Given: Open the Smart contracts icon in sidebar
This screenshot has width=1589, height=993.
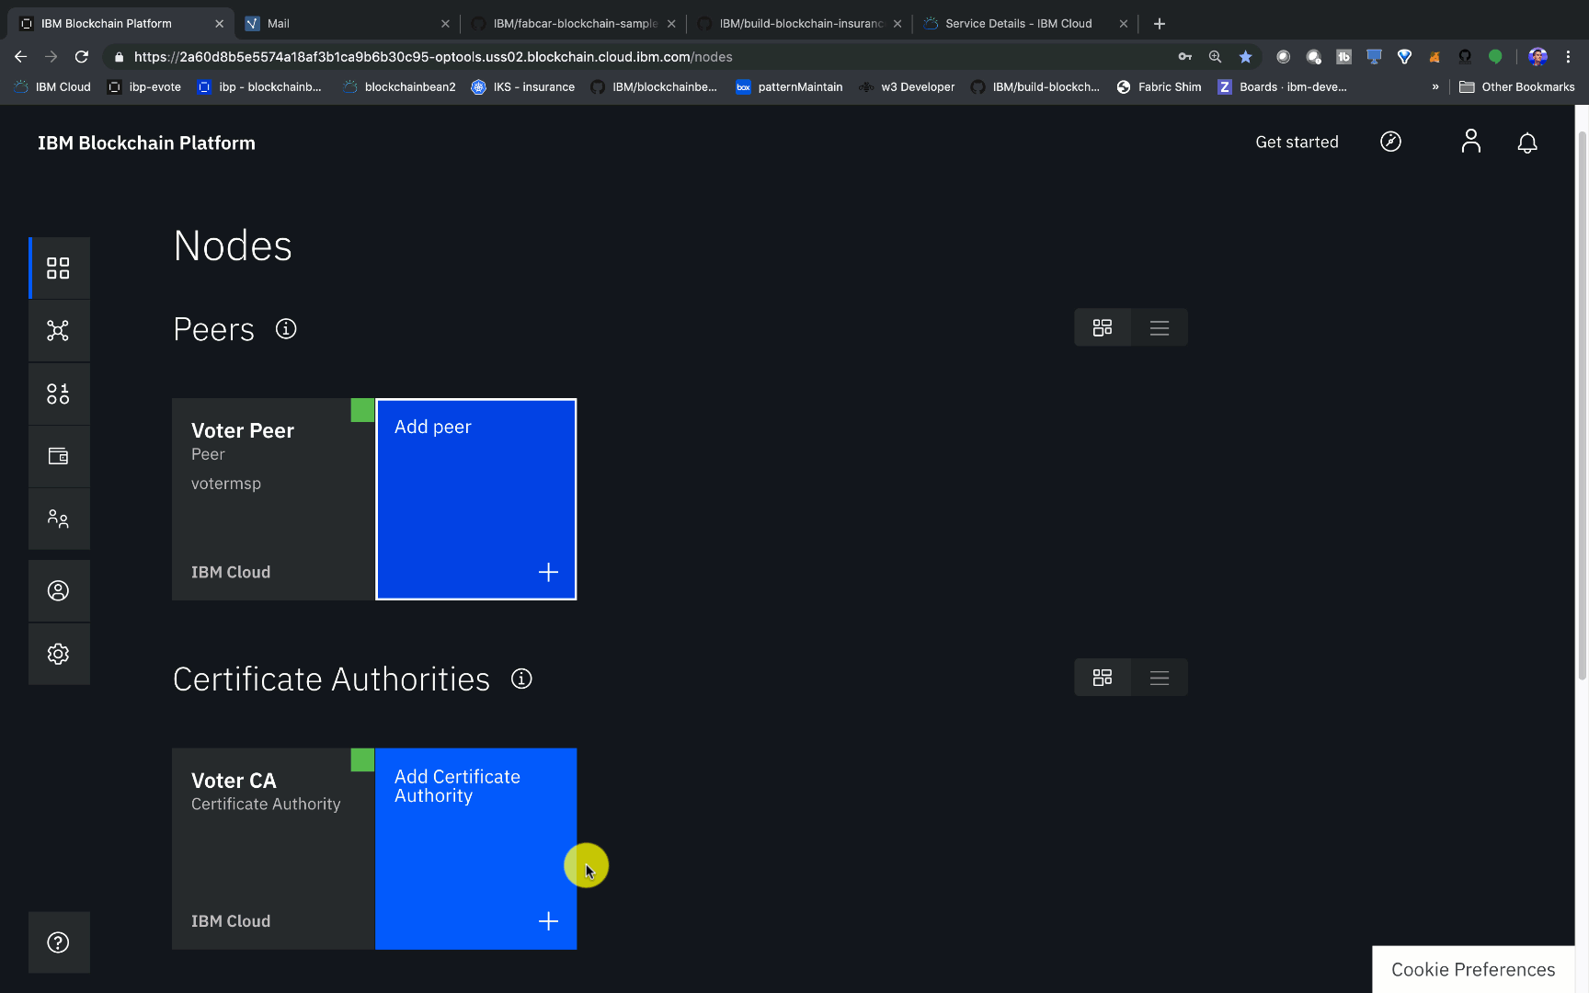Looking at the screenshot, I should pos(58,394).
